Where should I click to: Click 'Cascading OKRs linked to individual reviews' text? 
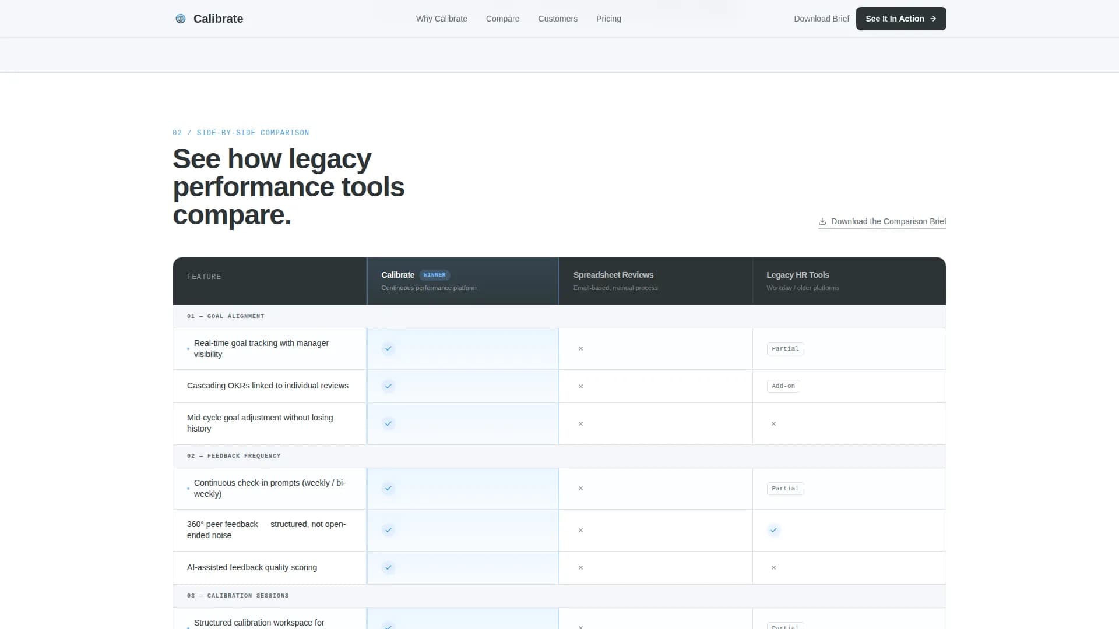point(268,386)
